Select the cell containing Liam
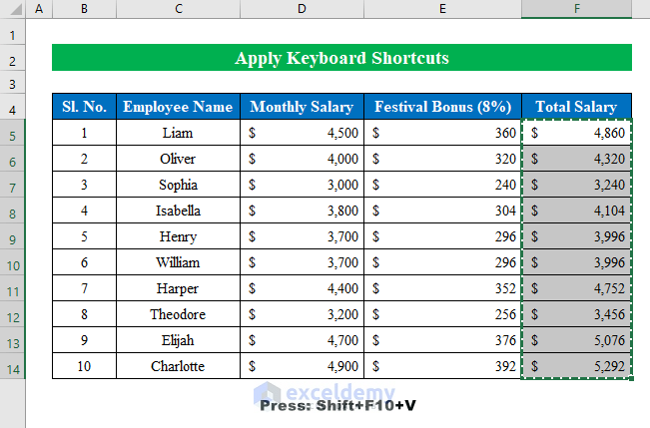650x428 pixels. point(178,133)
